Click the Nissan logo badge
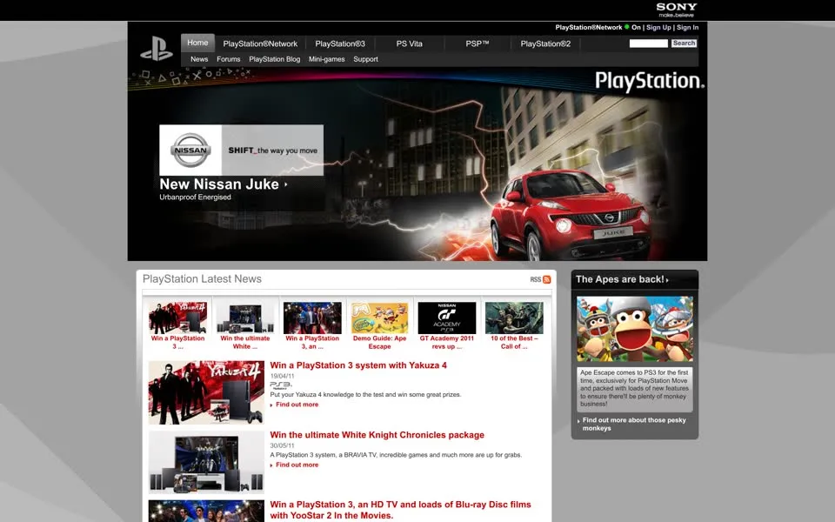Screen dimensions: 835x522 [190, 151]
